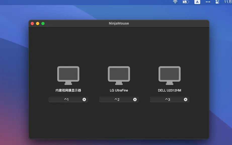Minimize the NinjaMouse window

click(37, 23)
